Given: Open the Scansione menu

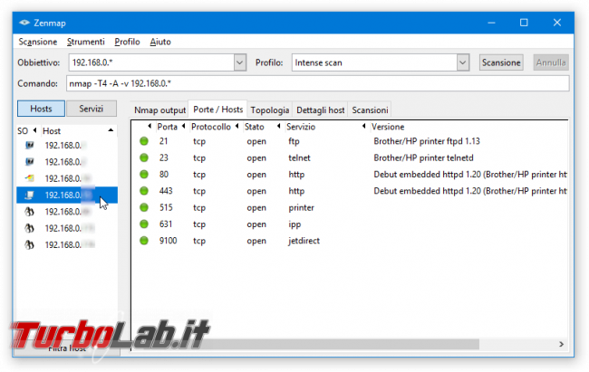Looking at the screenshot, I should point(38,42).
